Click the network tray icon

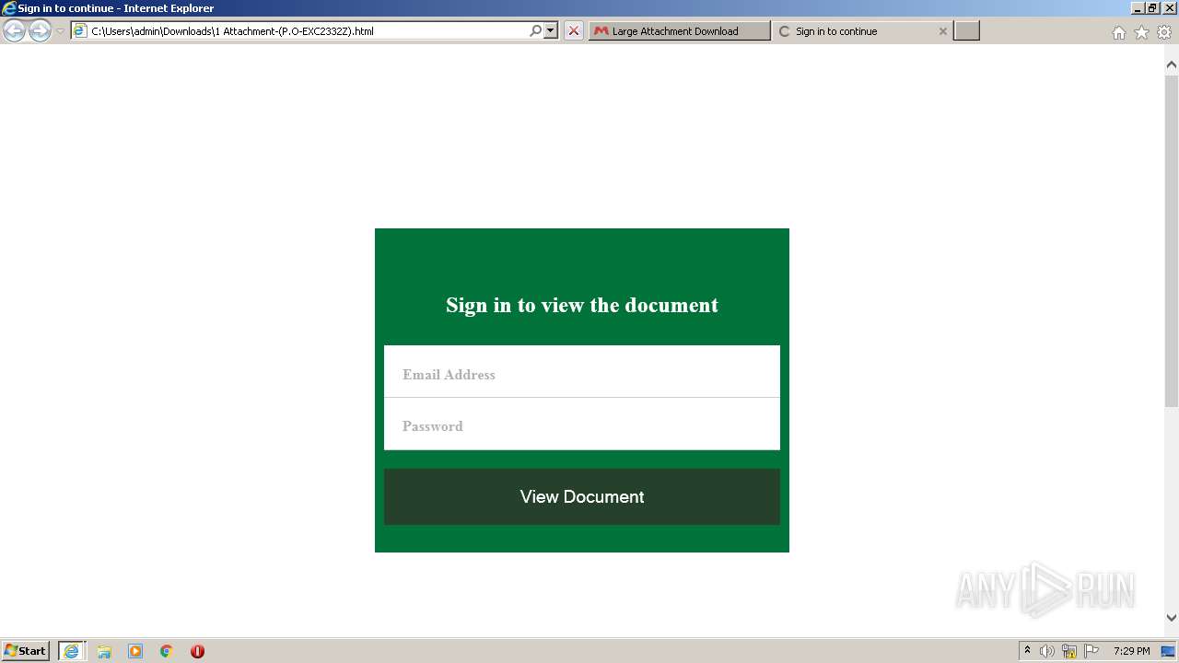[1069, 651]
